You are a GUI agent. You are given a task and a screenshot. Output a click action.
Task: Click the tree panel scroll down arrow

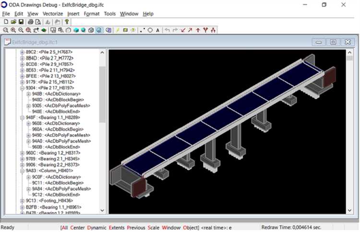tap(102, 210)
